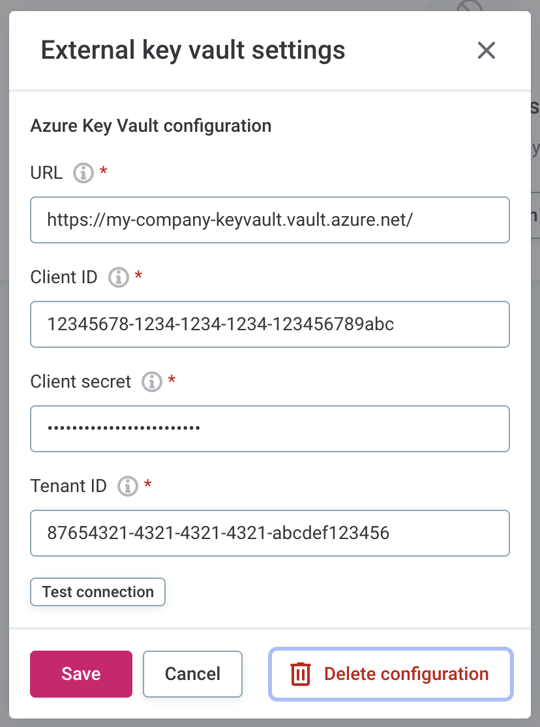Save the key vault settings

click(81, 674)
